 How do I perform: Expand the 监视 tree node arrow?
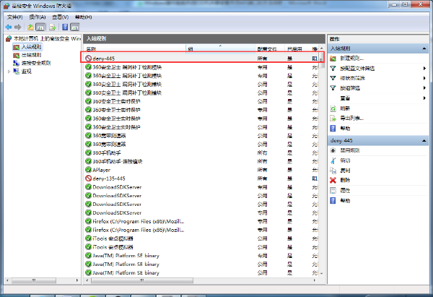click(x=9, y=72)
